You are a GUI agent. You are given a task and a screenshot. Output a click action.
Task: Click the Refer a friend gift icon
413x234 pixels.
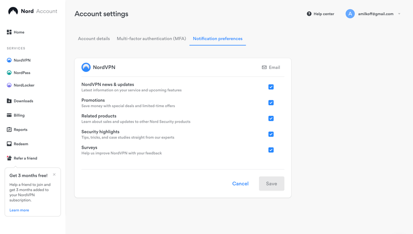point(9,158)
